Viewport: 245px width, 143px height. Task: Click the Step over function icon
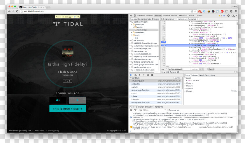(x=135, y=75)
